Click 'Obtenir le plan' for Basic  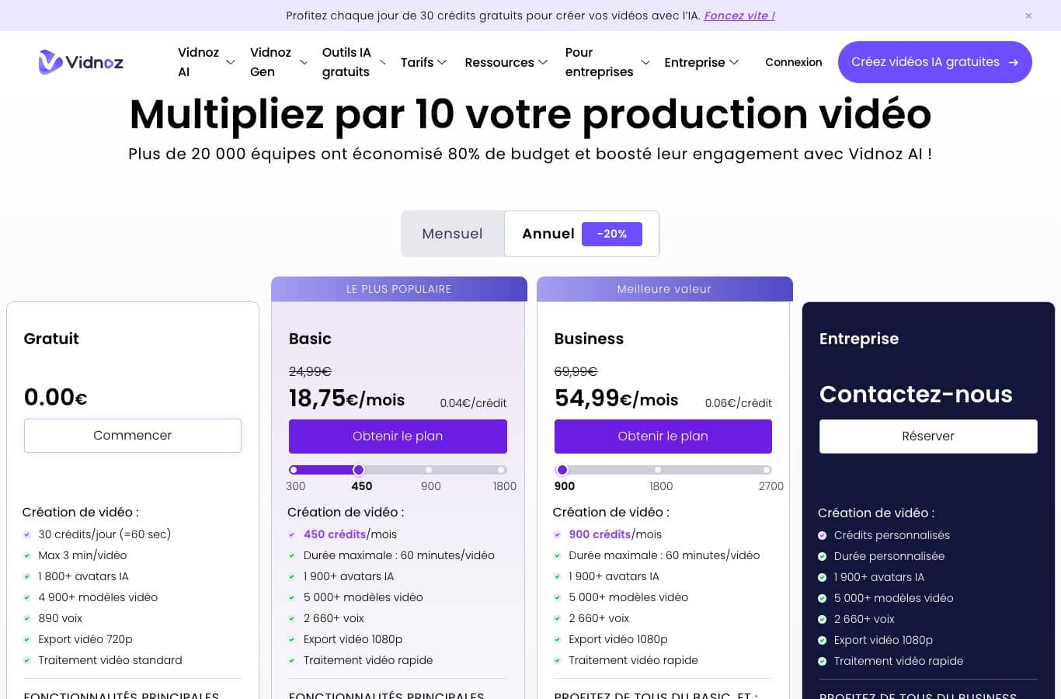(398, 436)
